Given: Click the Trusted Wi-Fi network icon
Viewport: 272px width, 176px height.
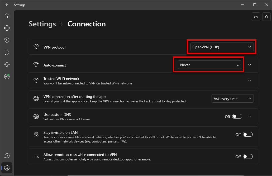Looking at the screenshot, I should 36,80.
